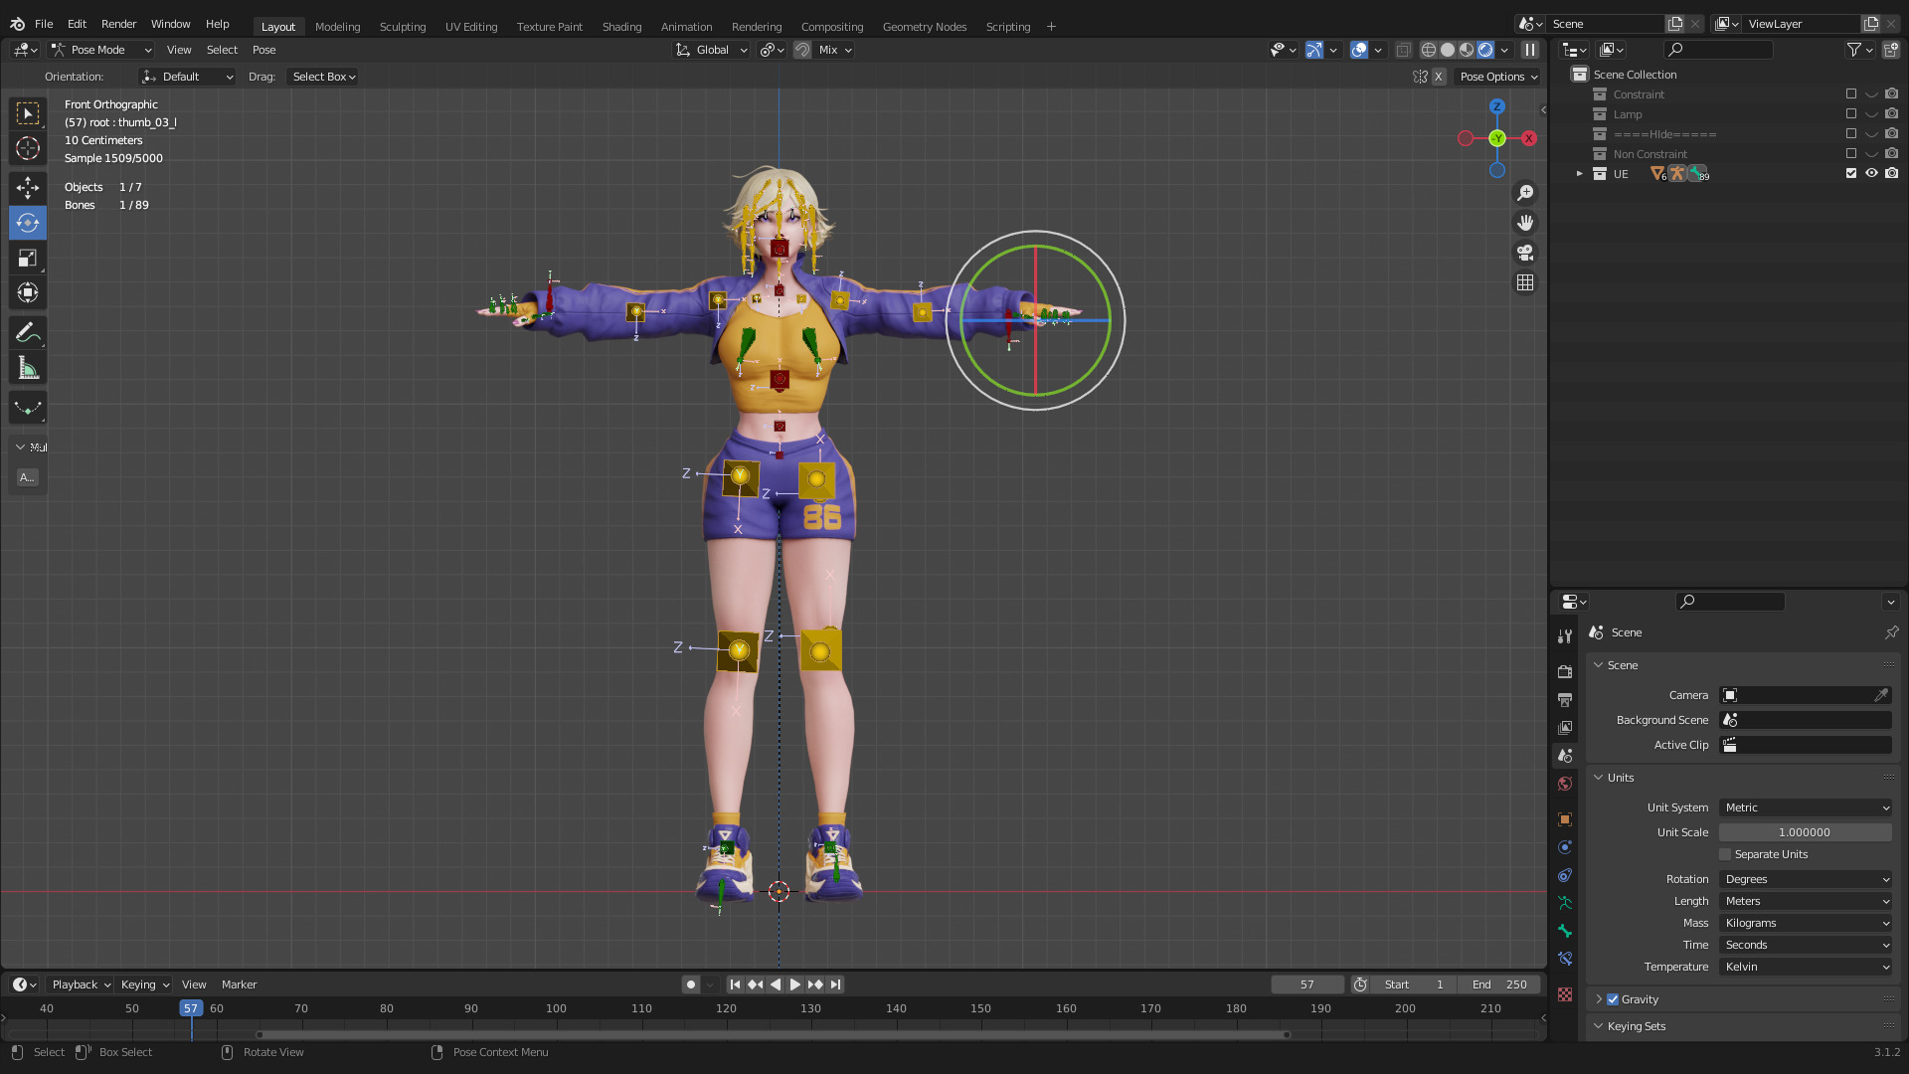Viewport: 1909px width, 1074px height.
Task: Click the timeline Marker menu
Action: [239, 984]
